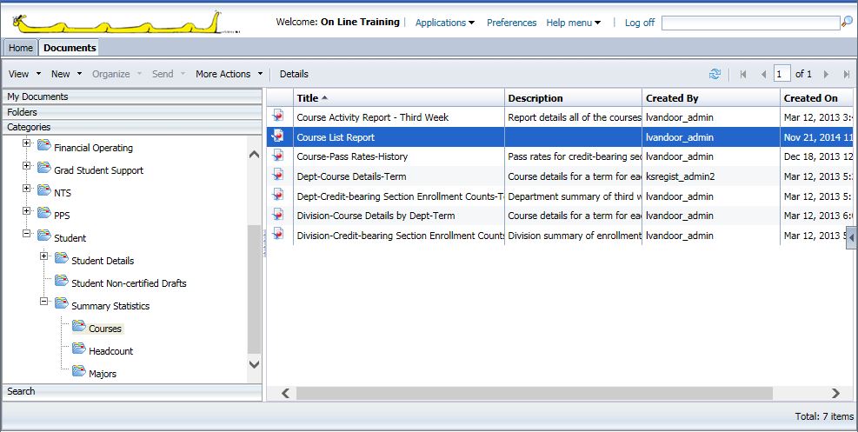Go to last page arrow icon
This screenshot has height=432, width=858.
pos(847,75)
